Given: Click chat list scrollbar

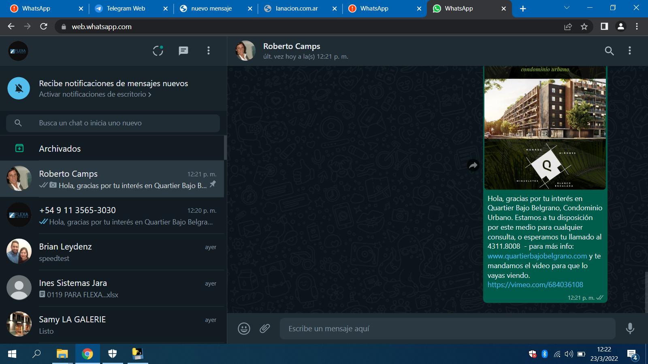Looking at the screenshot, I should tap(225, 148).
